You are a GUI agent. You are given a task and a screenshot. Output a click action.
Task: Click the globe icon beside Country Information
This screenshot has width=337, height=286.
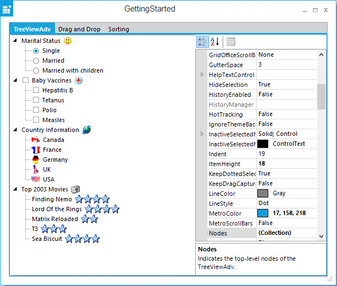86,130
